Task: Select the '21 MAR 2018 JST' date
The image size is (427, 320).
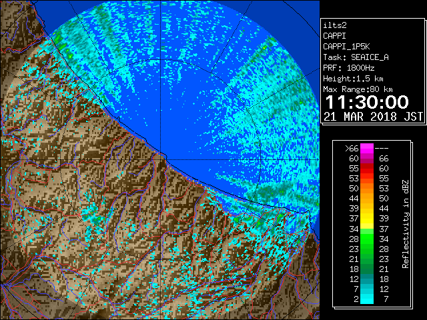Action: tap(374, 117)
